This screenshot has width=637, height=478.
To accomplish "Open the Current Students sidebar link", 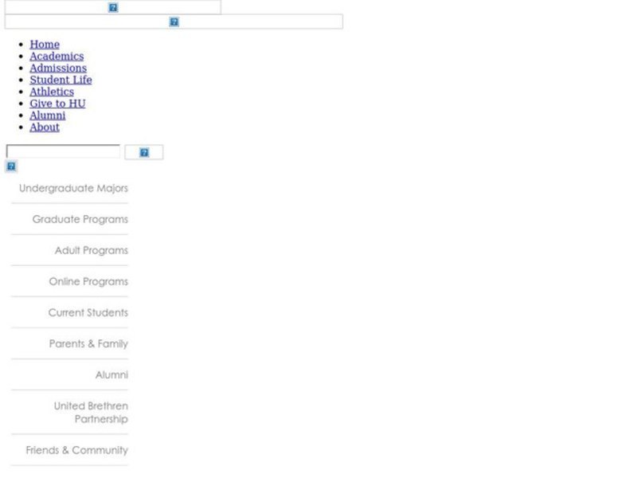I will point(88,313).
